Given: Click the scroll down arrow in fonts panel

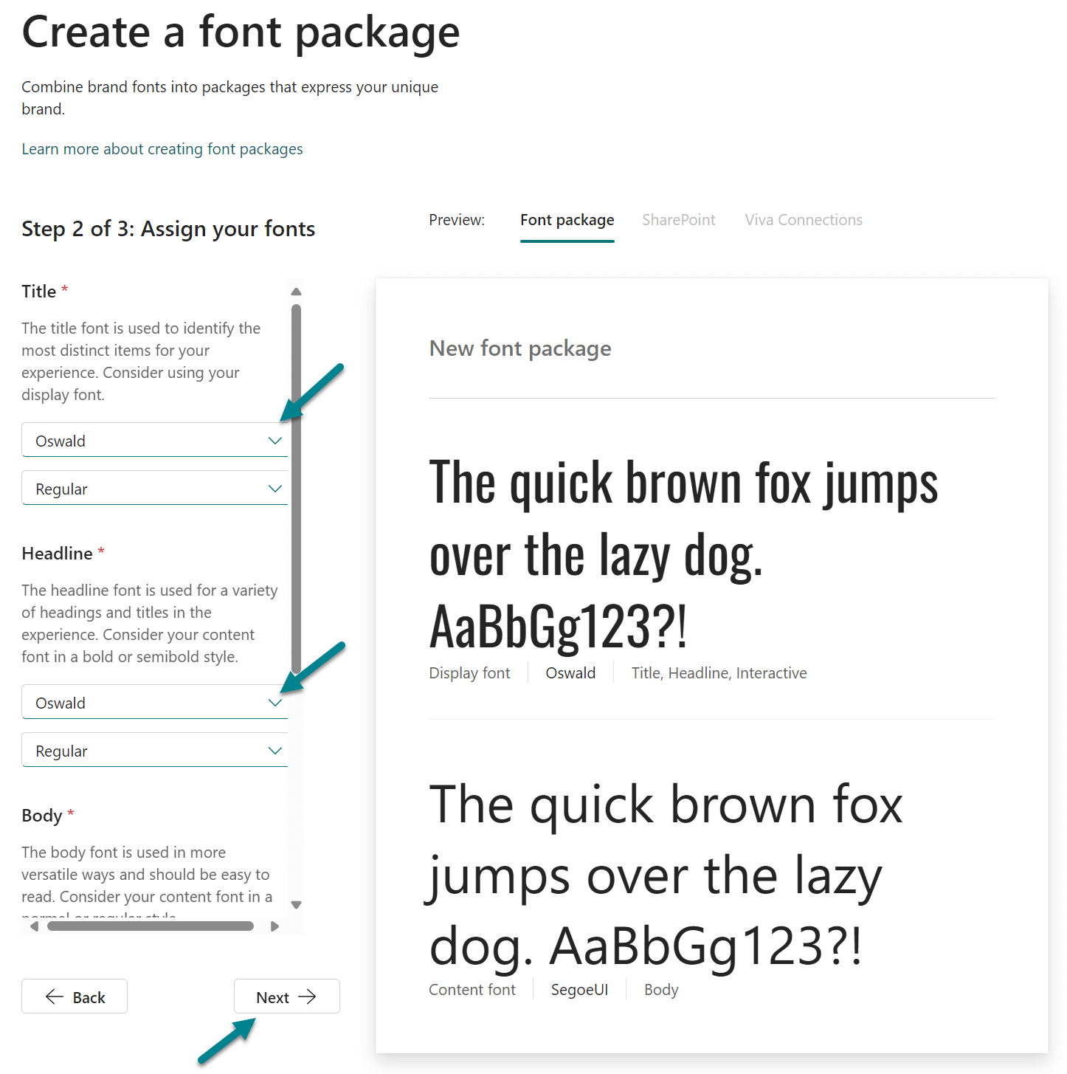Looking at the screenshot, I should [x=296, y=904].
